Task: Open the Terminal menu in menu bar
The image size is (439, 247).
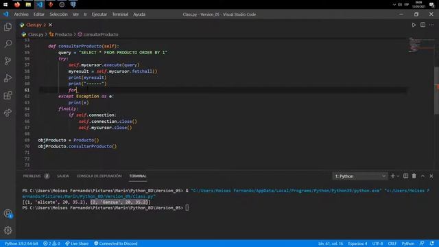Action: coord(120,14)
